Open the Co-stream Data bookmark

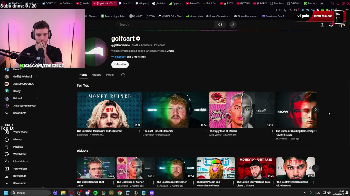(274, 16)
